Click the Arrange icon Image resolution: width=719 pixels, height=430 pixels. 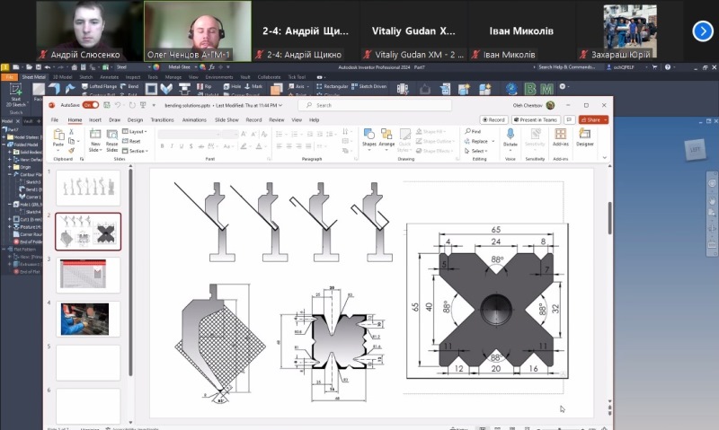[386, 138]
